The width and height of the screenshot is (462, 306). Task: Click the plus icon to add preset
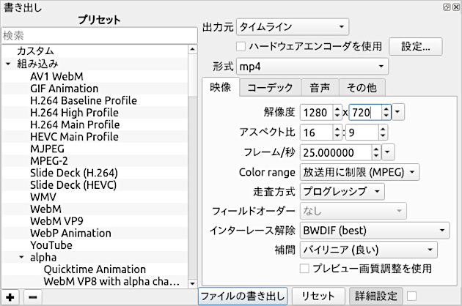click(x=10, y=297)
